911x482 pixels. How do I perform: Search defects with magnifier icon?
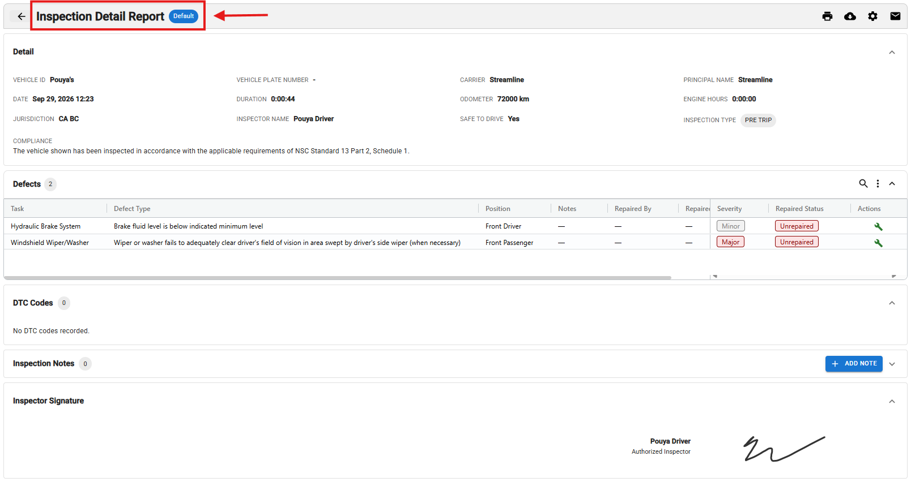point(863,183)
